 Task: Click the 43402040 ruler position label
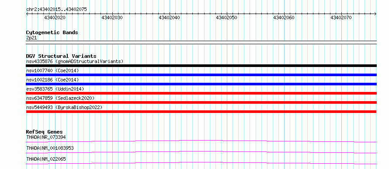point(170,18)
